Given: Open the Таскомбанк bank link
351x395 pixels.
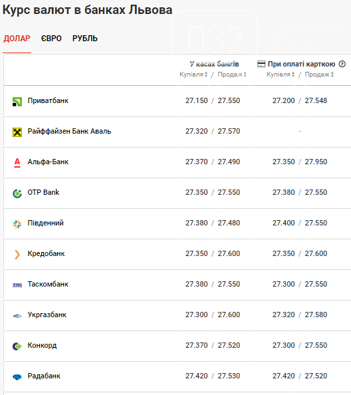Looking at the screenshot, I should 48,284.
